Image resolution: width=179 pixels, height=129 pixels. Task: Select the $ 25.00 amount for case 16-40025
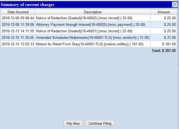tap(164, 18)
